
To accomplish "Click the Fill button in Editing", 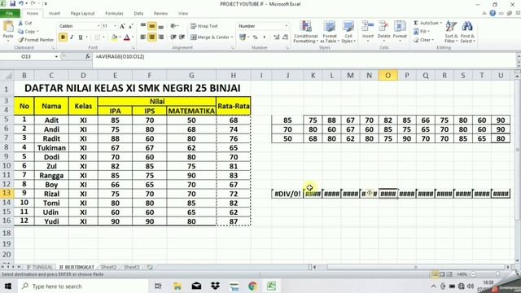I will [x=422, y=31].
